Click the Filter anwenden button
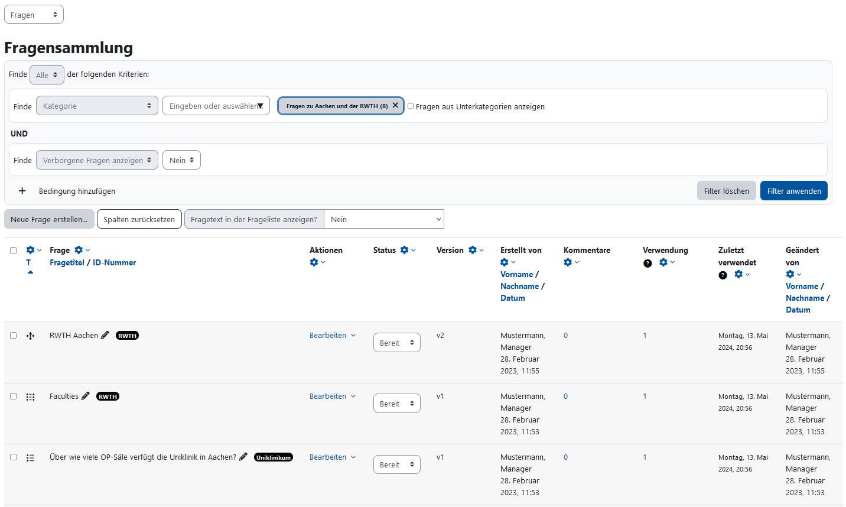The image size is (846, 507). point(793,190)
